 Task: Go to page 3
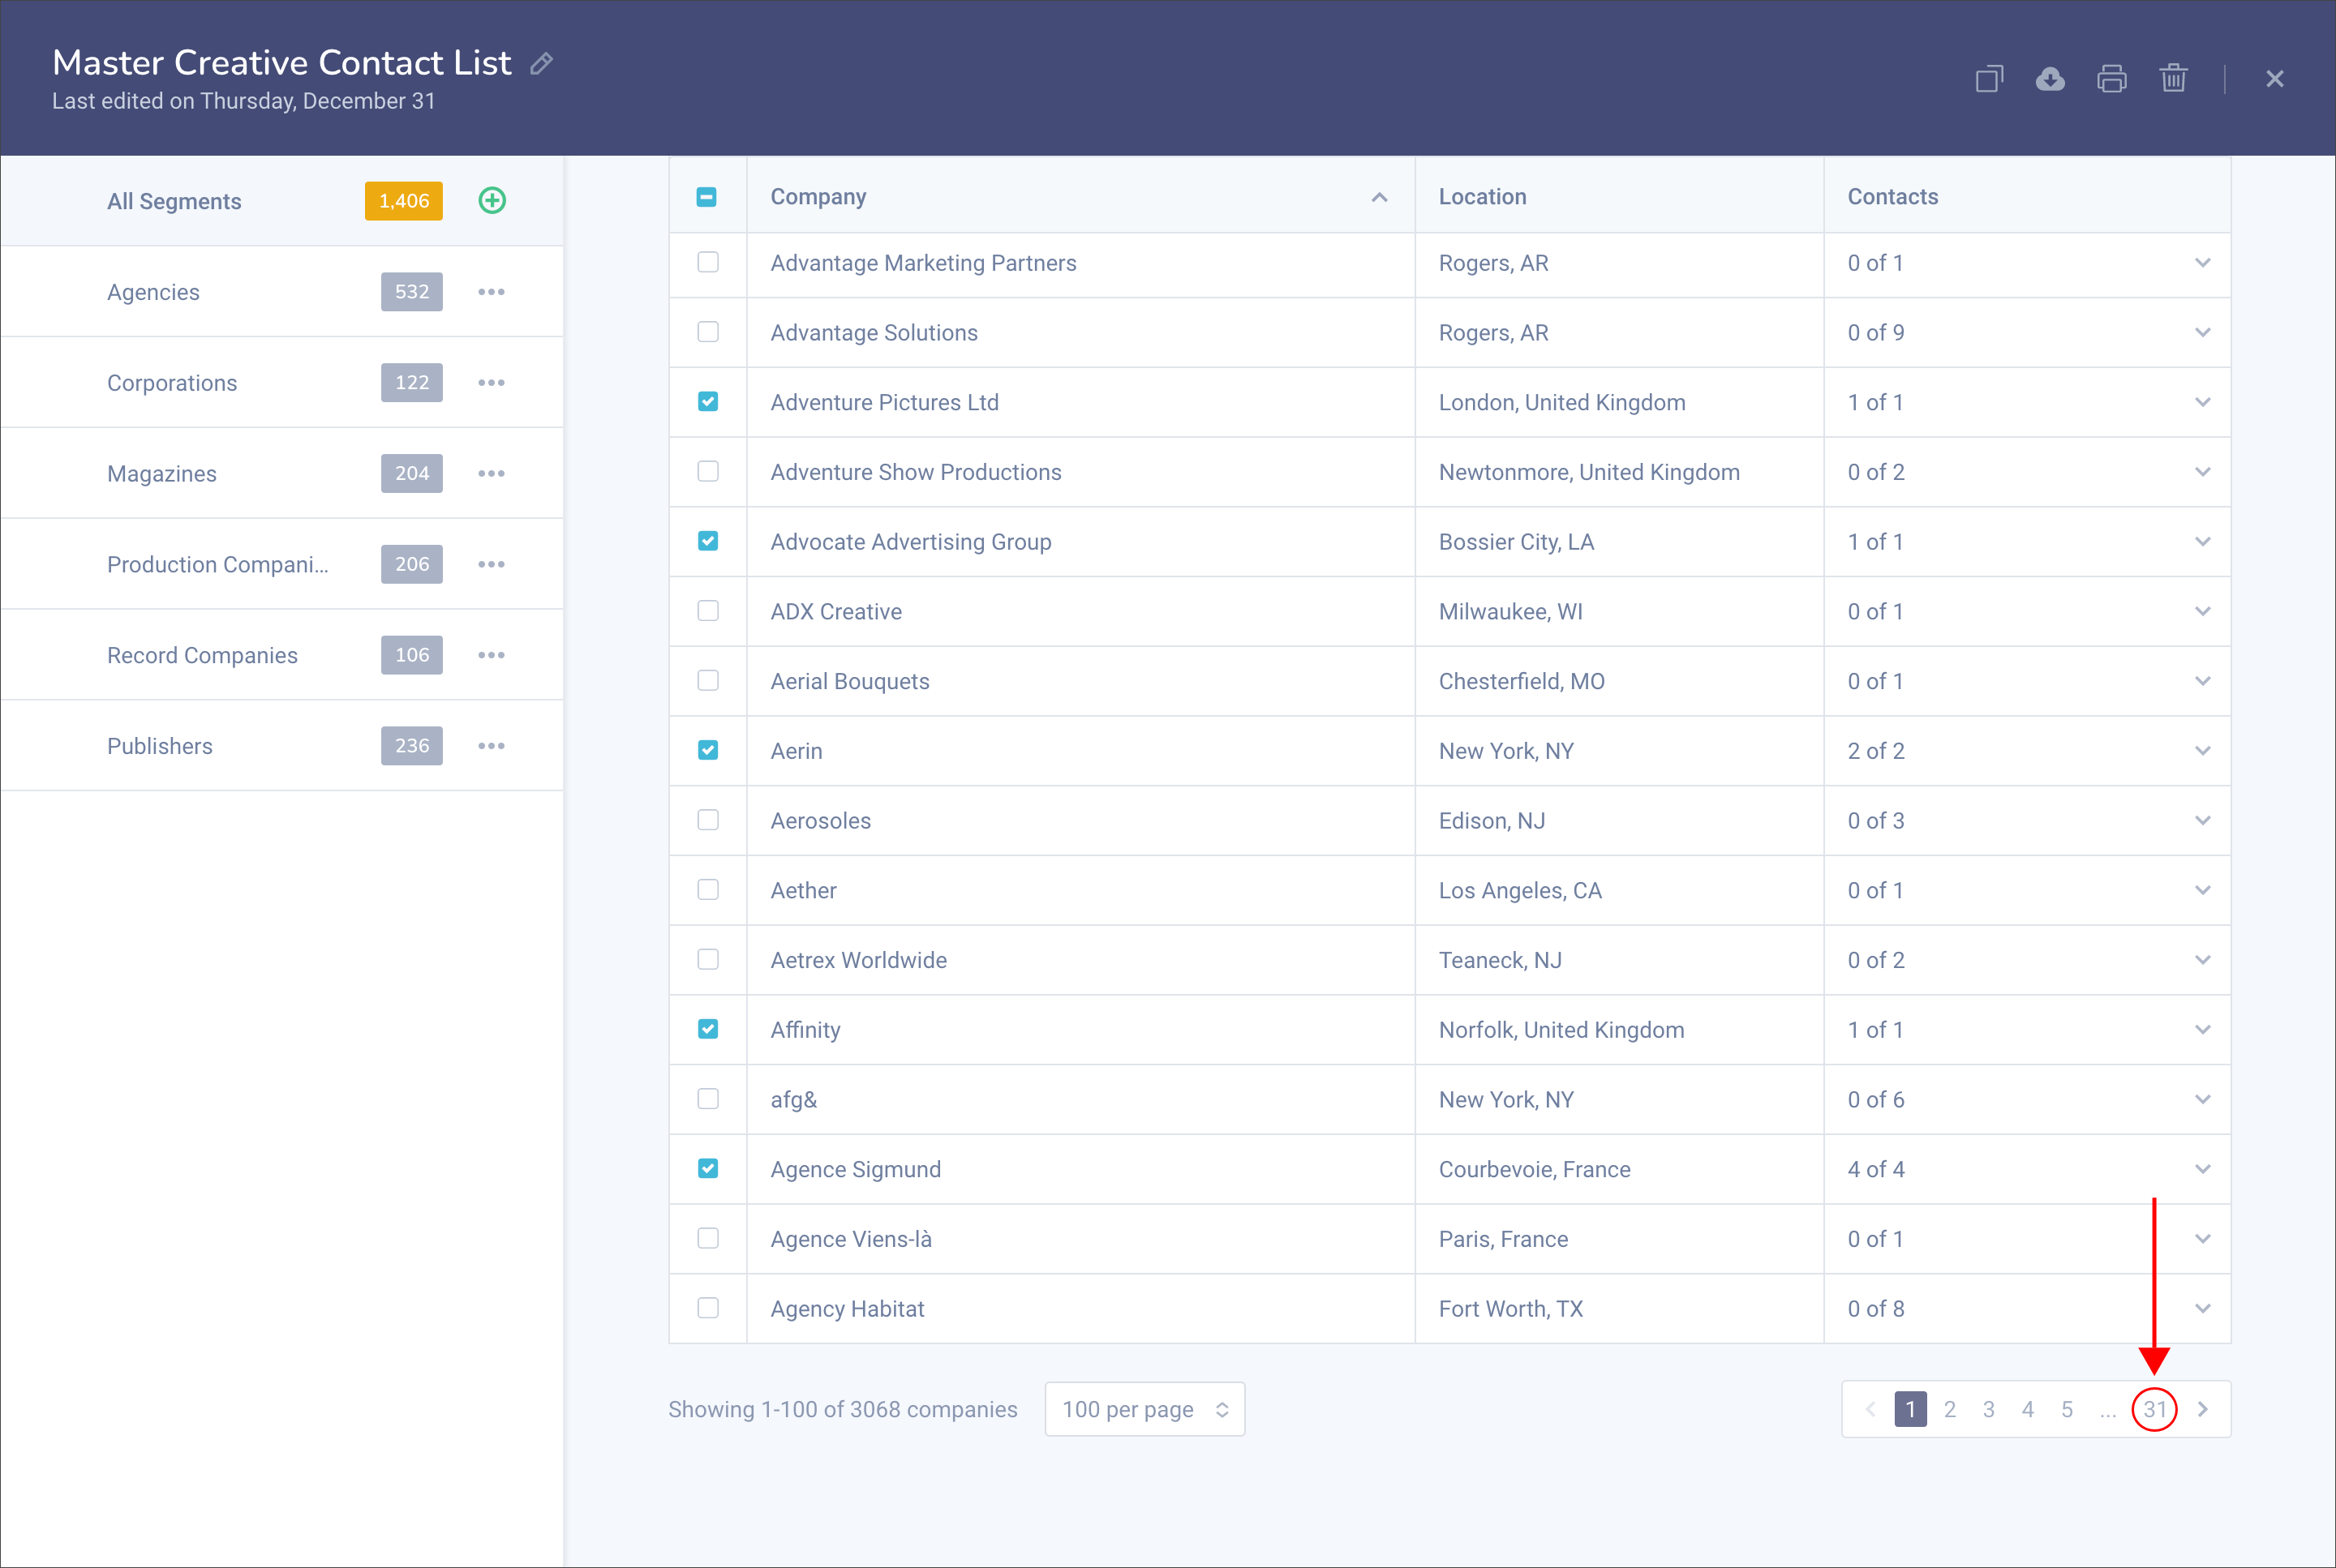(x=1989, y=1410)
